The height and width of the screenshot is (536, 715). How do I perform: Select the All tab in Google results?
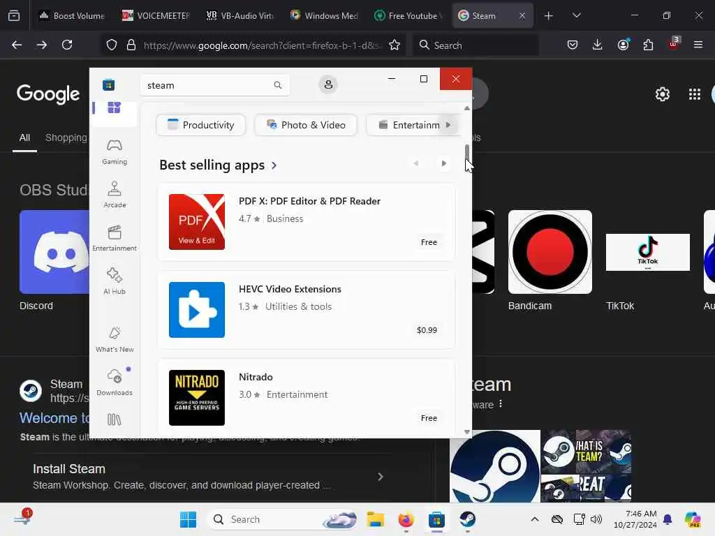pyautogui.click(x=24, y=137)
